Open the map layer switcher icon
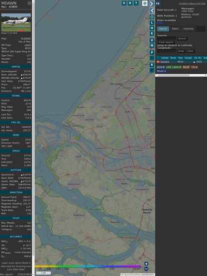The height and width of the screenshot is (276, 207). (x=145, y=3)
